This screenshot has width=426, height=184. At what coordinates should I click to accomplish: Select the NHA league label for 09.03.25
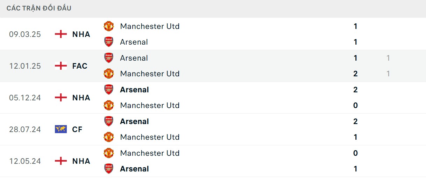(81, 34)
